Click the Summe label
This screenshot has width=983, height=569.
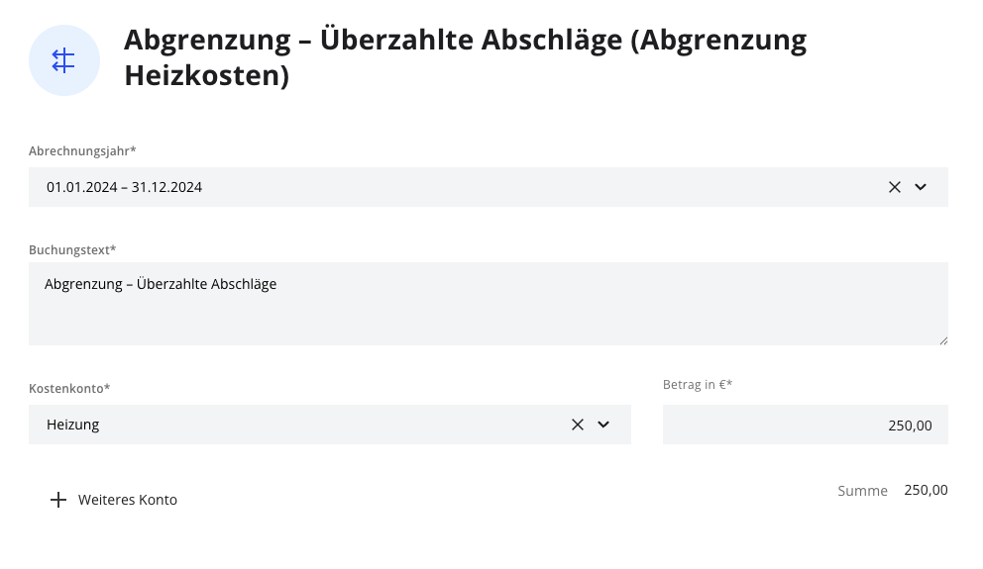(x=862, y=491)
